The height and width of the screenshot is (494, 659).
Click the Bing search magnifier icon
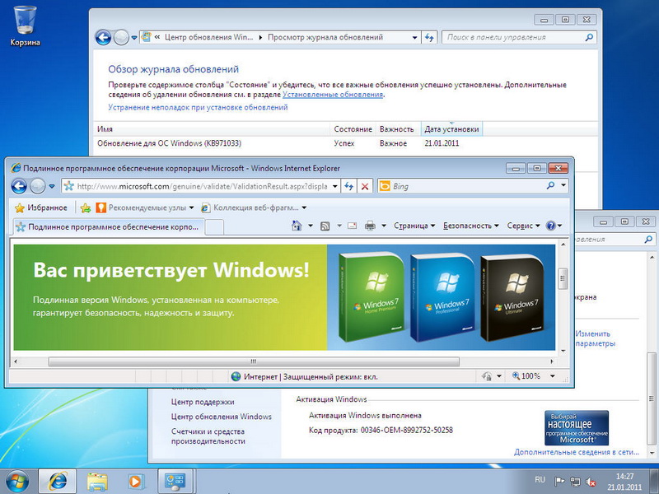pos(550,185)
